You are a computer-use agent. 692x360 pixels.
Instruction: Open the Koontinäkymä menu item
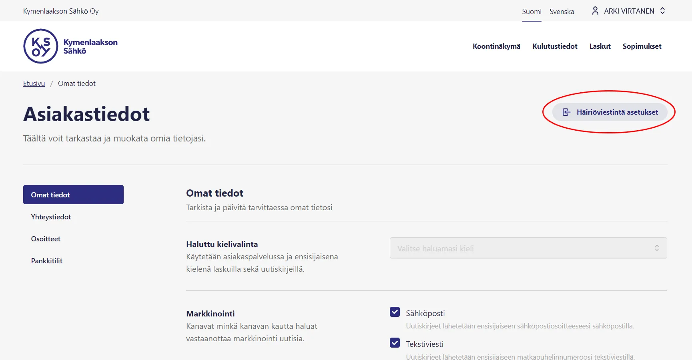click(x=496, y=46)
